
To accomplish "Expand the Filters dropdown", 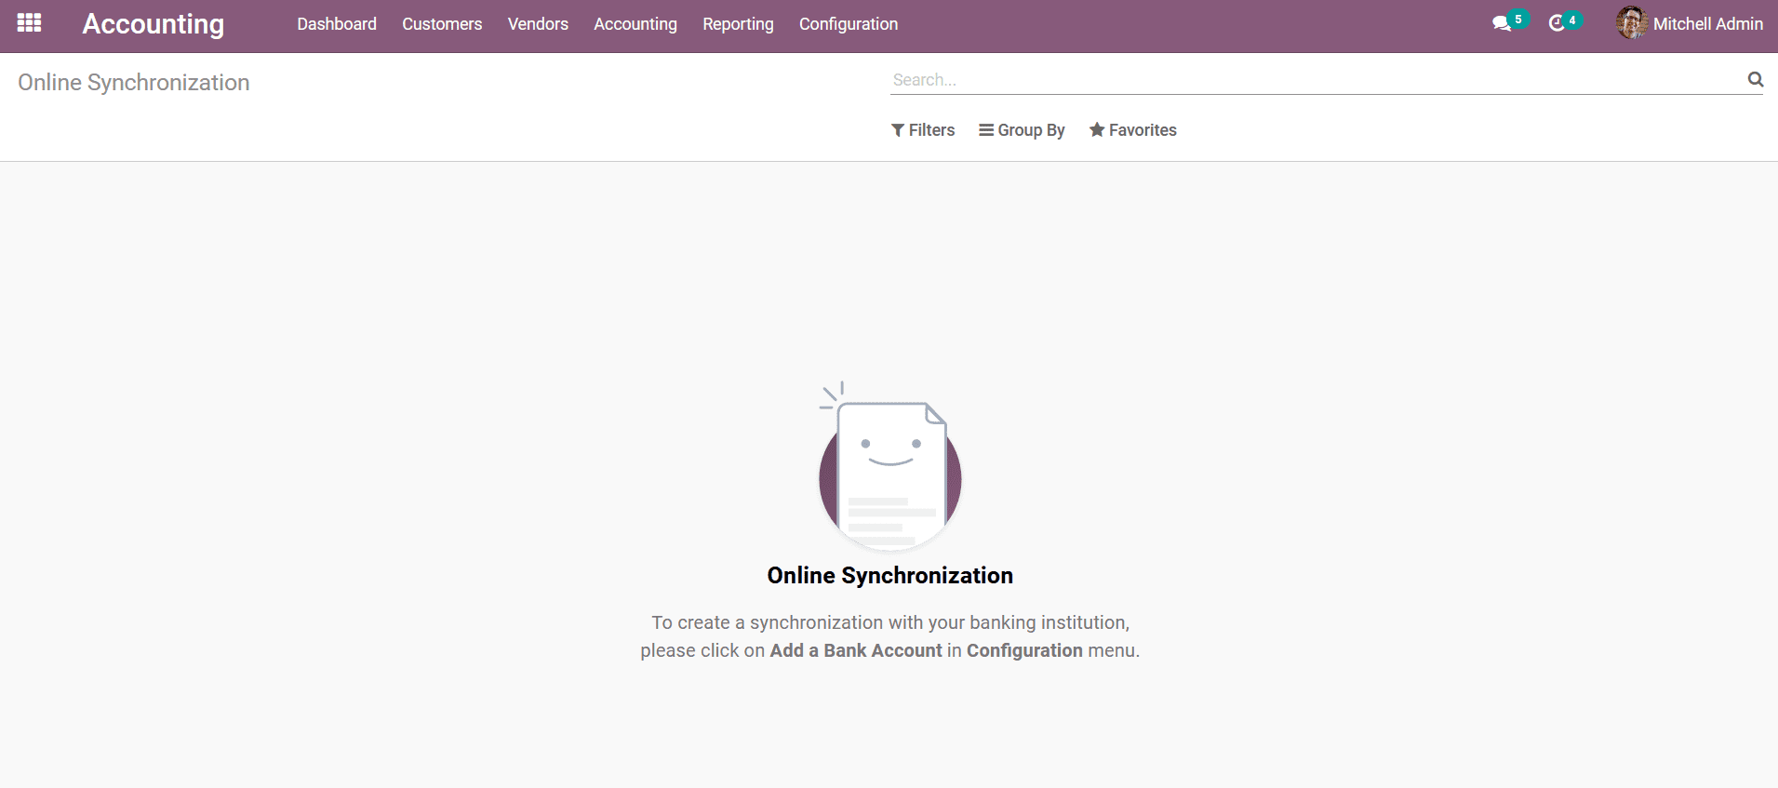I will pos(923,130).
